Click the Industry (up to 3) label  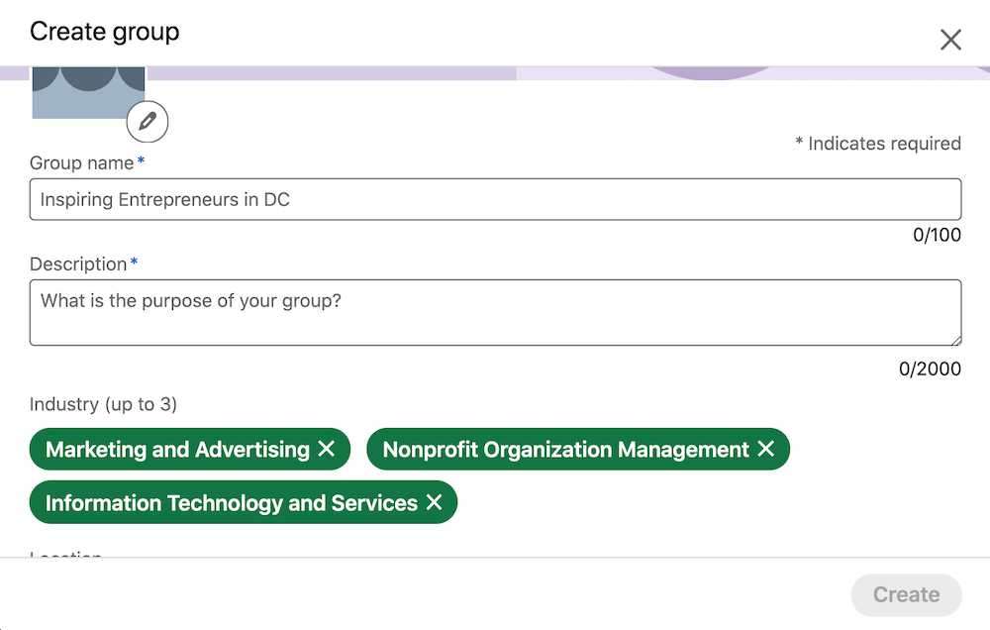tap(104, 404)
